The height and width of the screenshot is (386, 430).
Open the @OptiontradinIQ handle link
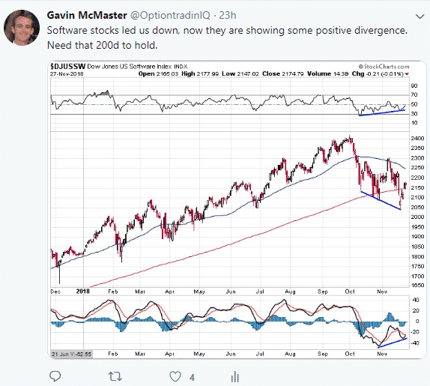point(170,15)
